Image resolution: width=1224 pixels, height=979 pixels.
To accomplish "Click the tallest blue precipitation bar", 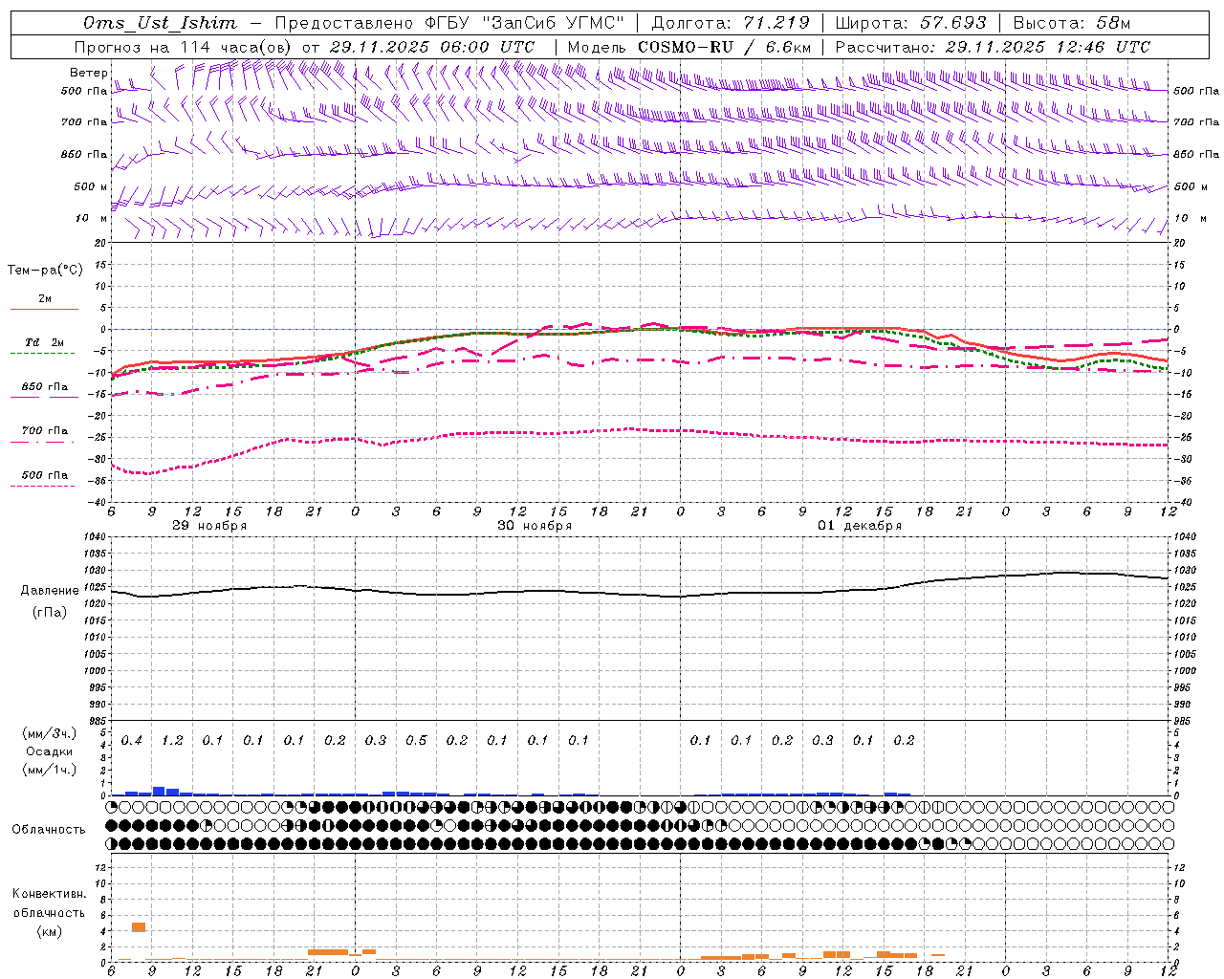I will 159,791.
